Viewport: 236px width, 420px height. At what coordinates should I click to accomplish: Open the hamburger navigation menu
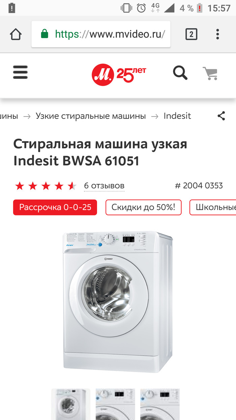pyautogui.click(x=20, y=72)
